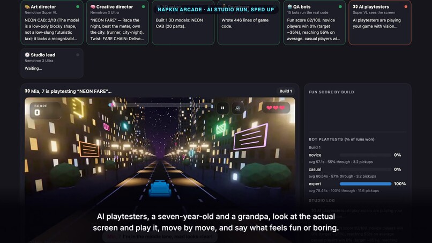432x243 pixels.
Task: Click 'avg 60.54s · 57% through · 3.2 pickups'
Action: [x=342, y=176]
